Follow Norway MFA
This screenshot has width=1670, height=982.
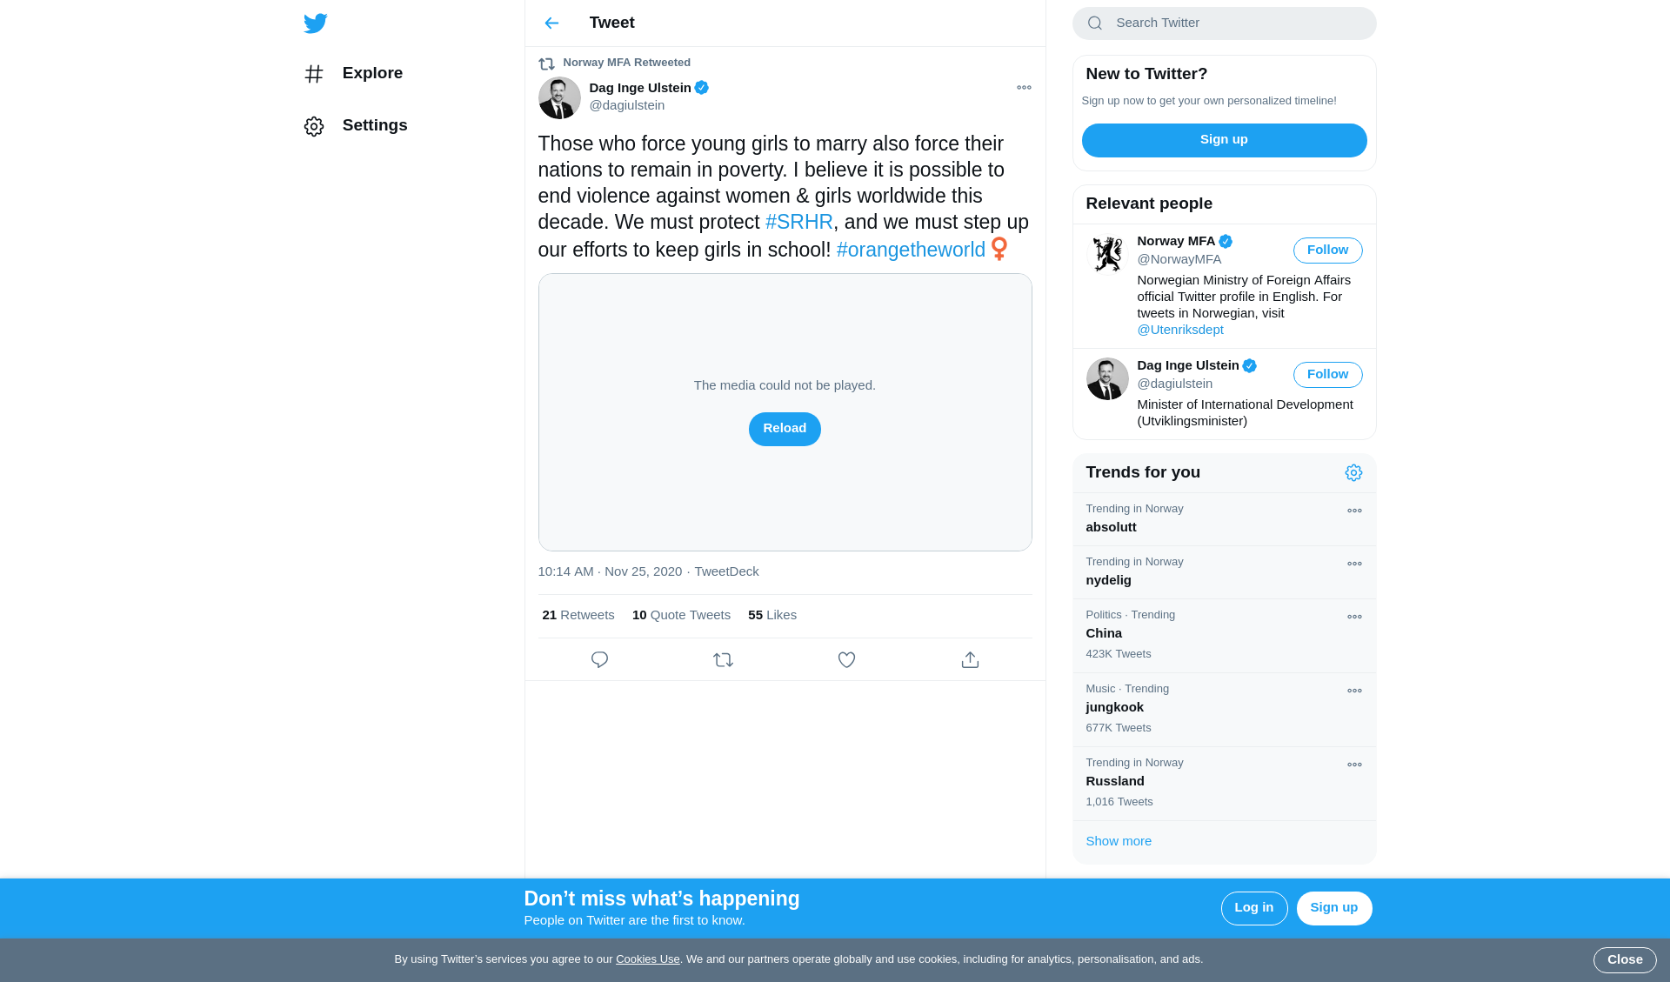(x=1327, y=251)
